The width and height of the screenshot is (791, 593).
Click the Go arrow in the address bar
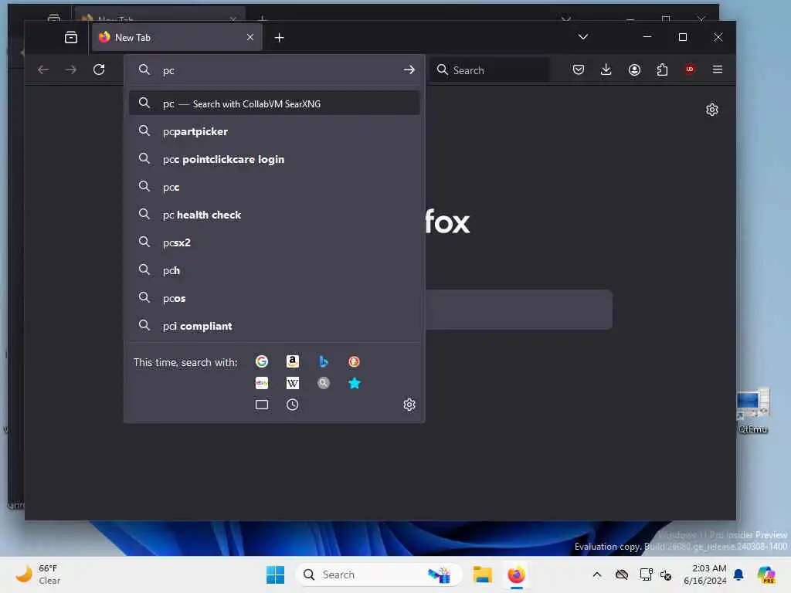[409, 70]
